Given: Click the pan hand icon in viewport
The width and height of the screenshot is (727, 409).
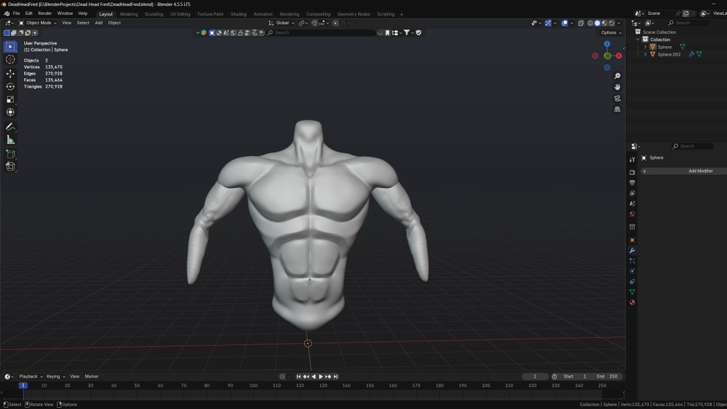Looking at the screenshot, I should tap(617, 87).
